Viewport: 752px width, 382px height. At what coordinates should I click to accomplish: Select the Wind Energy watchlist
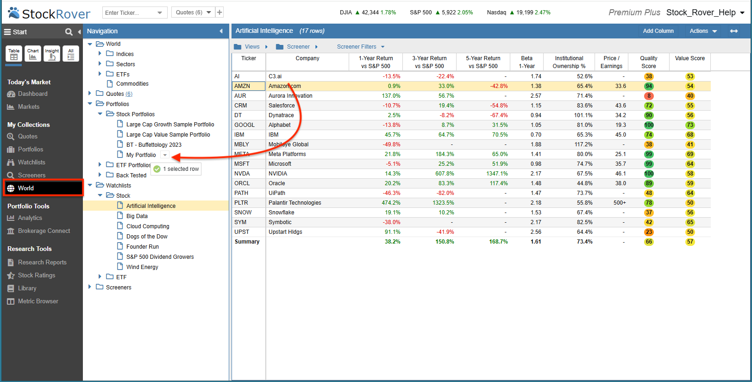(142, 267)
